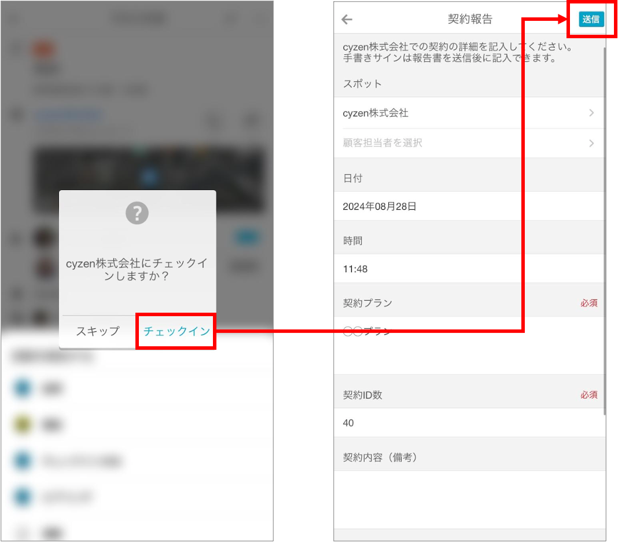The image size is (618, 542).
Task: Open the cyzen株式会社 spot row
Action: [x=469, y=113]
